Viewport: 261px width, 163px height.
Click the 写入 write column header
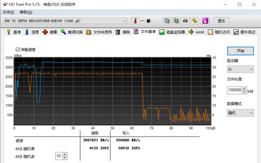tap(126, 133)
